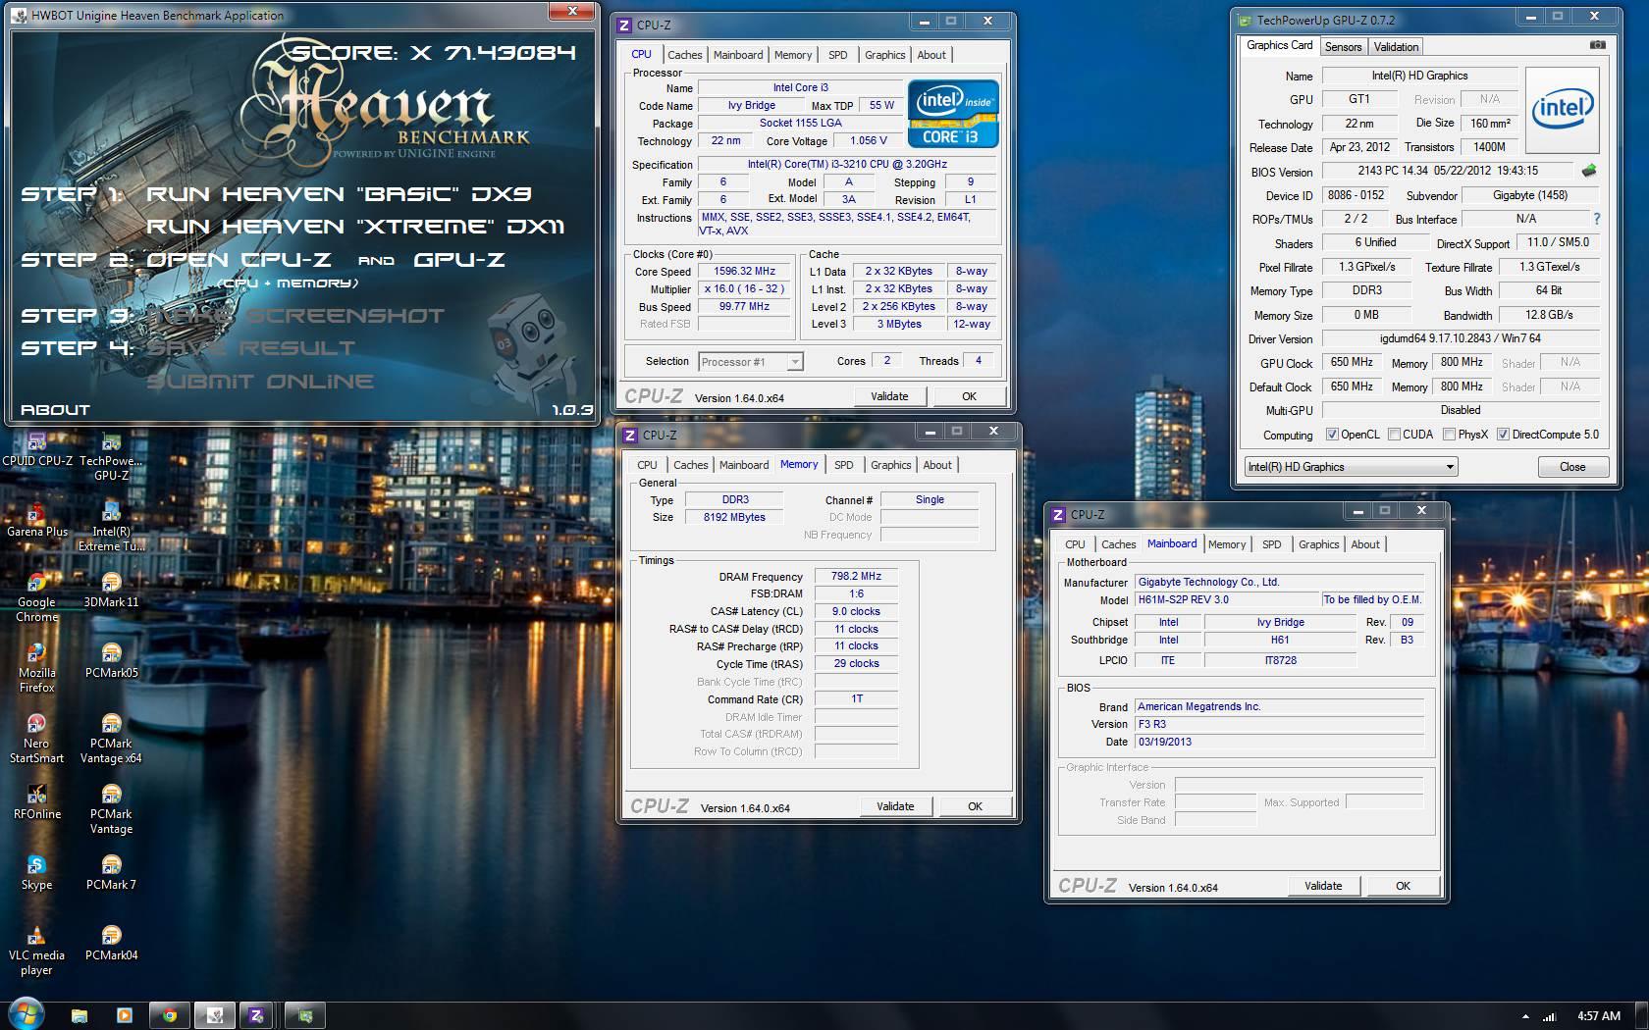Open the Windows Start button
The width and height of the screenshot is (1649, 1030).
coord(27,1014)
